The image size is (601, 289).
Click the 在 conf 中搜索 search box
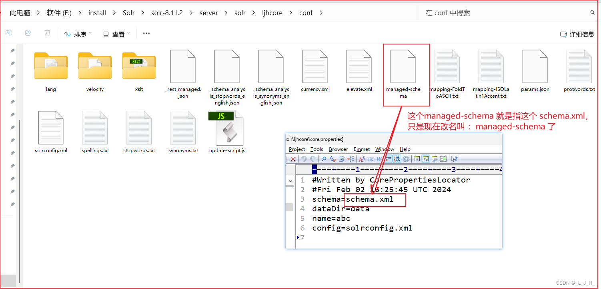tap(508, 13)
